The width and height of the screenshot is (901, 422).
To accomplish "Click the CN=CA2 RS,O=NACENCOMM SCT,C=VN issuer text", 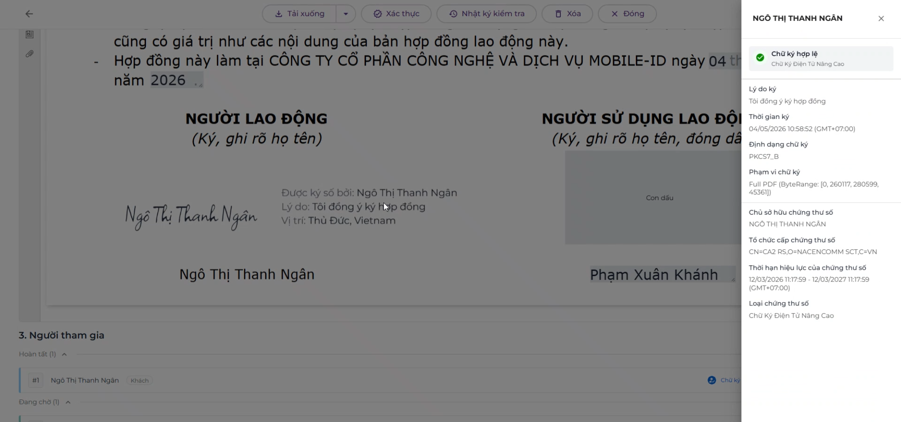I will 812,252.
